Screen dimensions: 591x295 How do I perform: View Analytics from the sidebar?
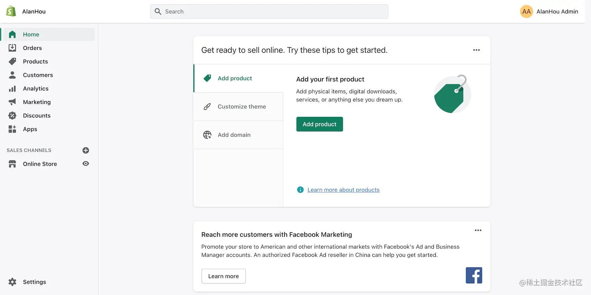coord(36,88)
